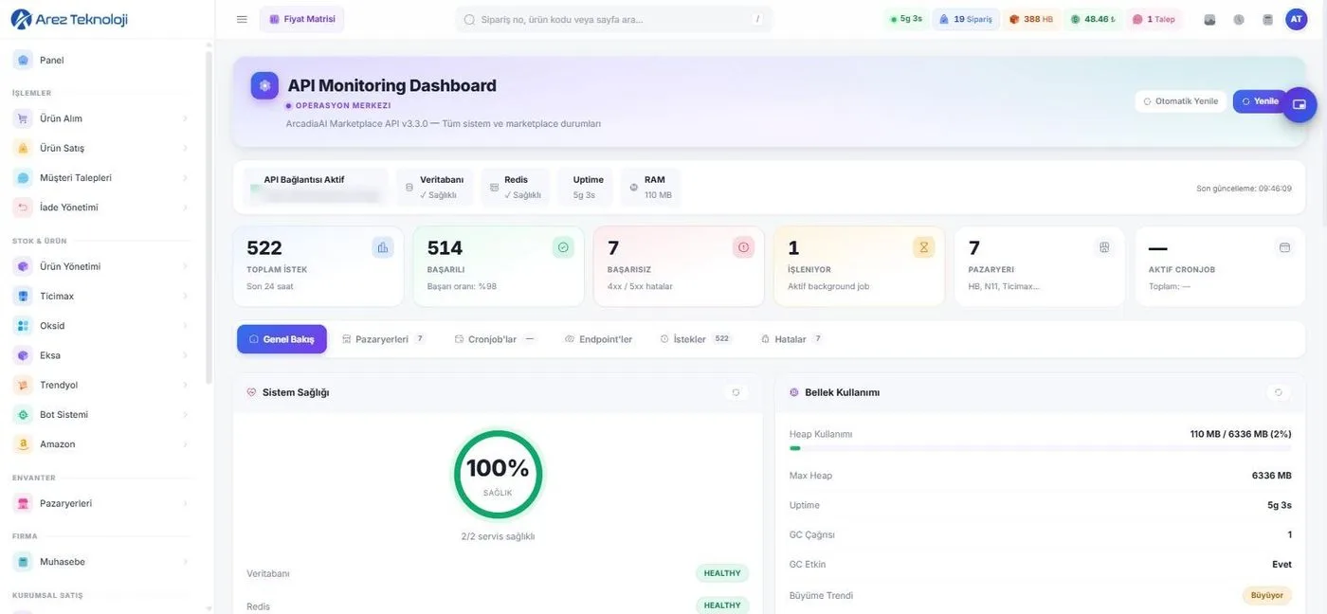Viewport: 1327px width, 614px height.
Task: Click the 388 HB status pill
Action: click(x=1031, y=19)
